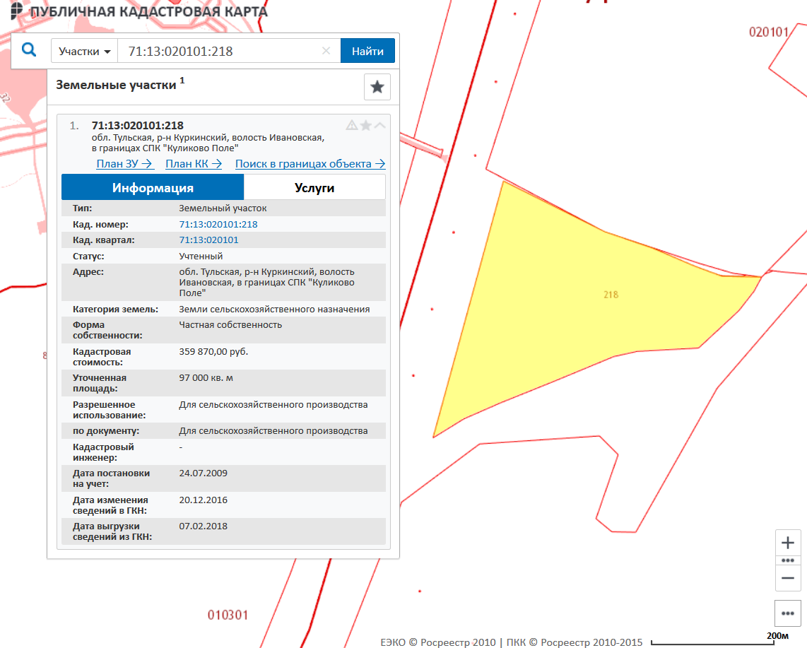Click the magnifying glass search icon
The height and width of the screenshot is (648, 807).
click(x=29, y=50)
